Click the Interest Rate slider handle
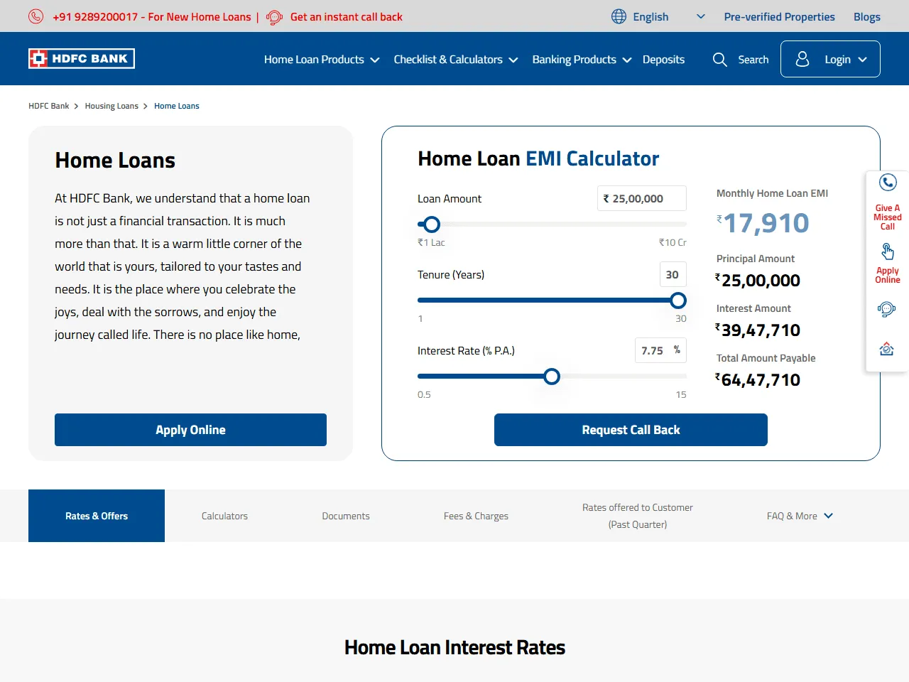Viewport: 909px width, 682px height. tap(552, 377)
